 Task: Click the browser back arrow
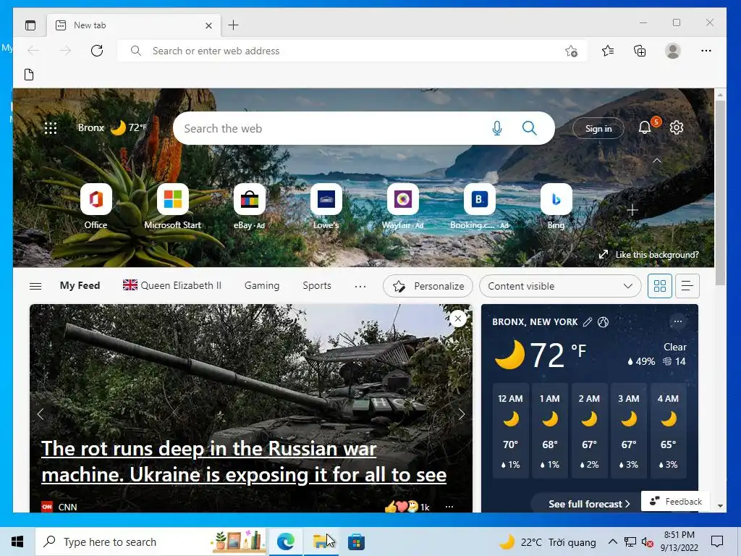click(33, 51)
